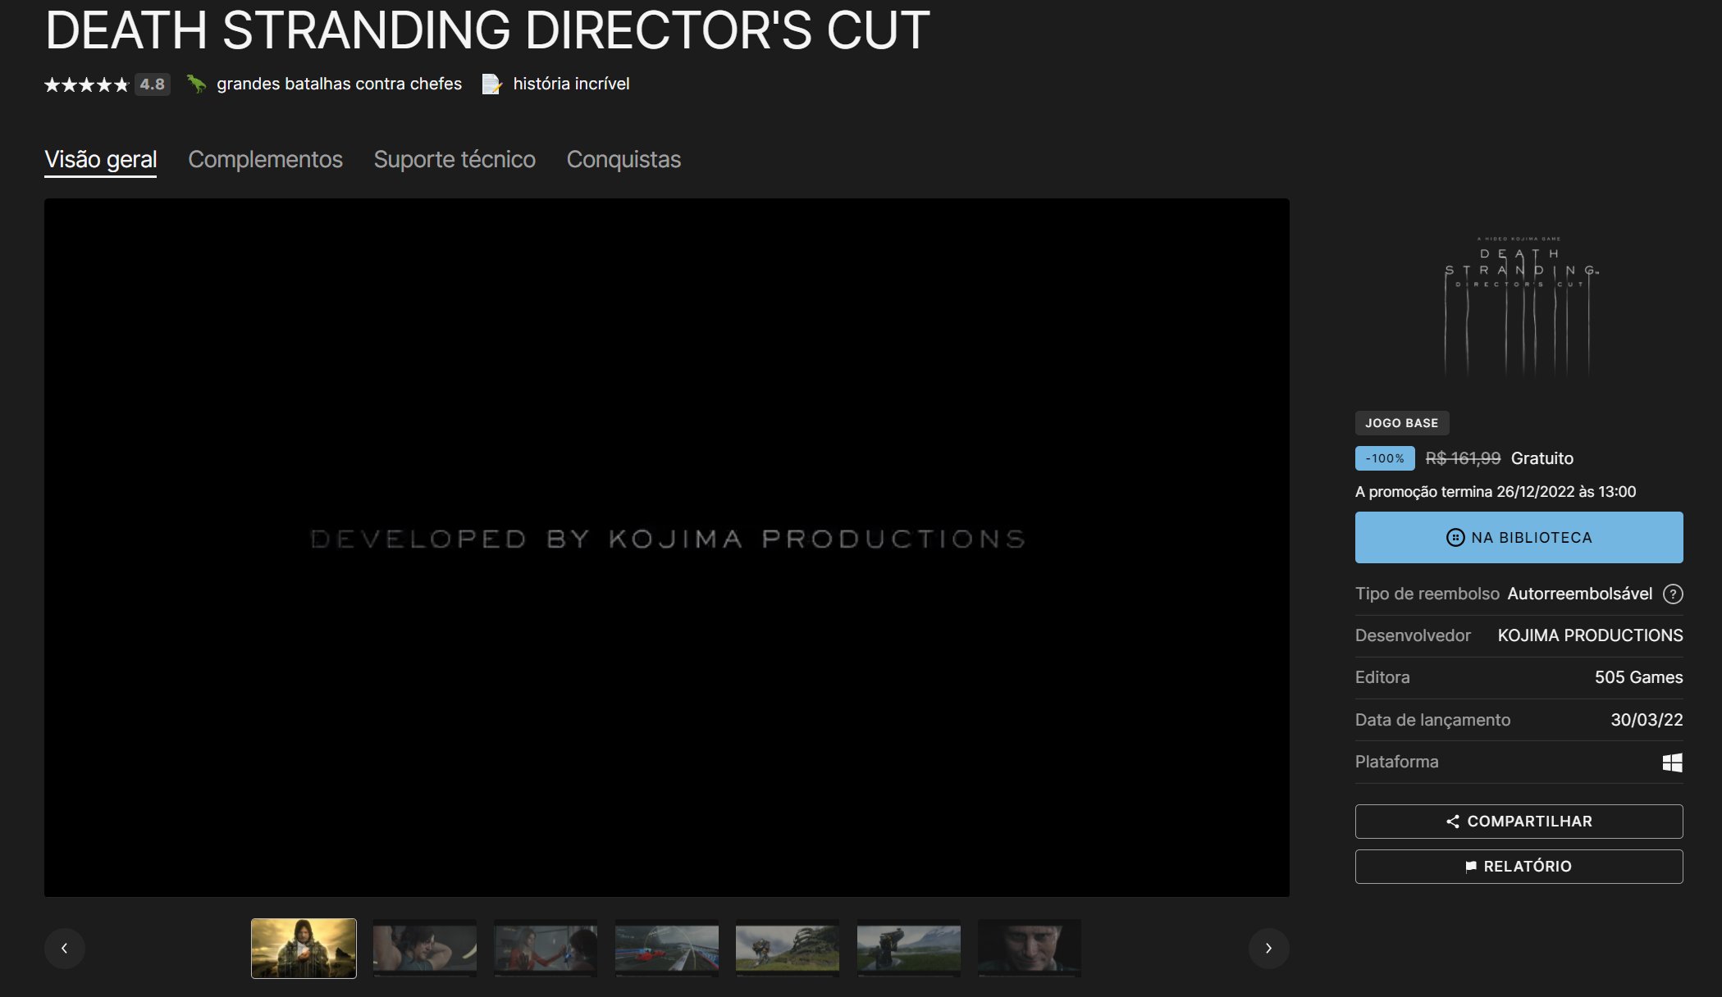The height and width of the screenshot is (997, 1722).
Task: Select the trailer thumbnail with play icon
Action: coord(304,949)
